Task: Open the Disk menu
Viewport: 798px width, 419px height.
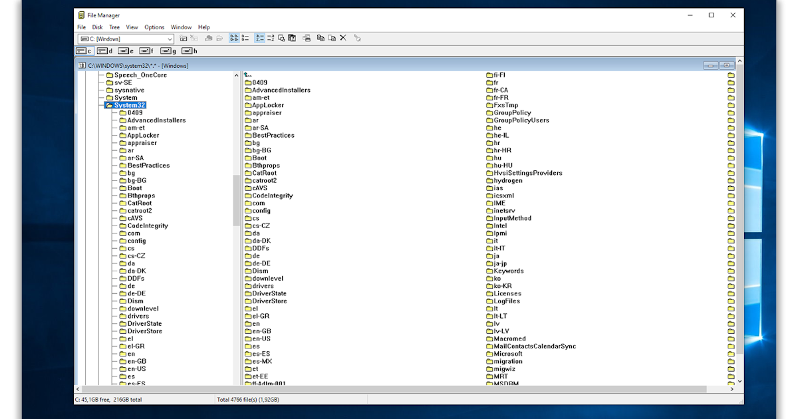Action: coord(98,27)
